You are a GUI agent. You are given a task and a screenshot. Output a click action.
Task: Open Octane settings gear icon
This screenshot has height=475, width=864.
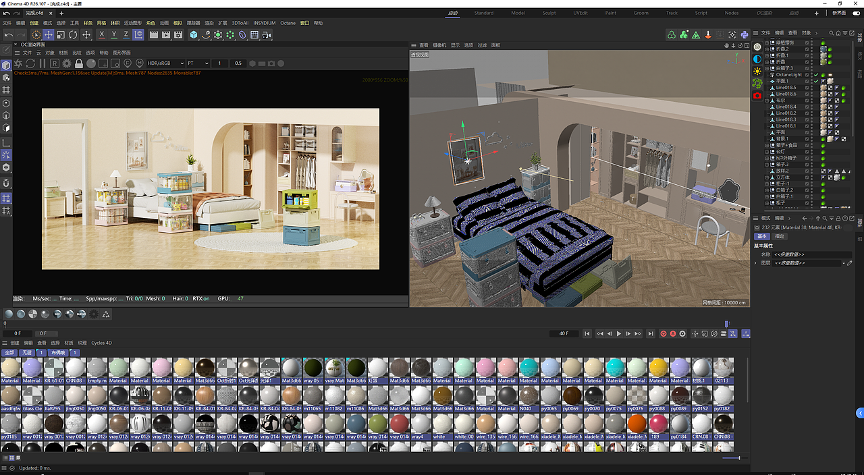pos(66,63)
